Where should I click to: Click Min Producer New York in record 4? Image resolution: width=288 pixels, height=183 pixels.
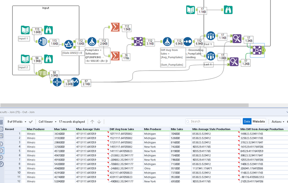tap(157, 146)
